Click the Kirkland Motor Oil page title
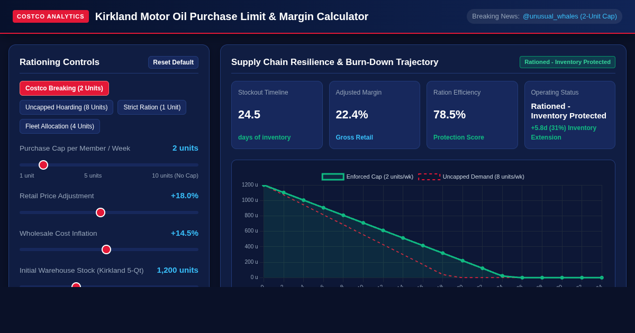This screenshot has width=635, height=333. 232,16
